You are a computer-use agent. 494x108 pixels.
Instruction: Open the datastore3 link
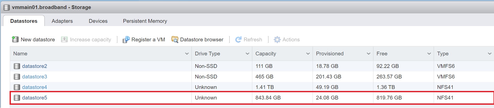tap(34, 77)
